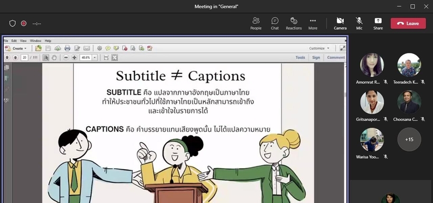Open the Share content tray

tap(378, 23)
